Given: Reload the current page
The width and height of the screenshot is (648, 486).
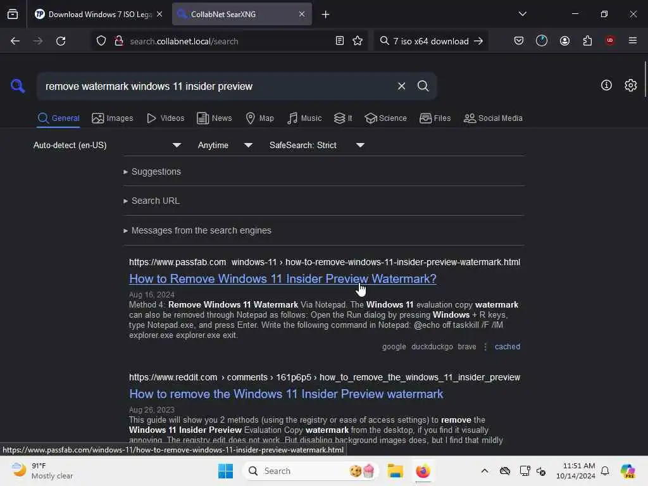Looking at the screenshot, I should tap(61, 41).
